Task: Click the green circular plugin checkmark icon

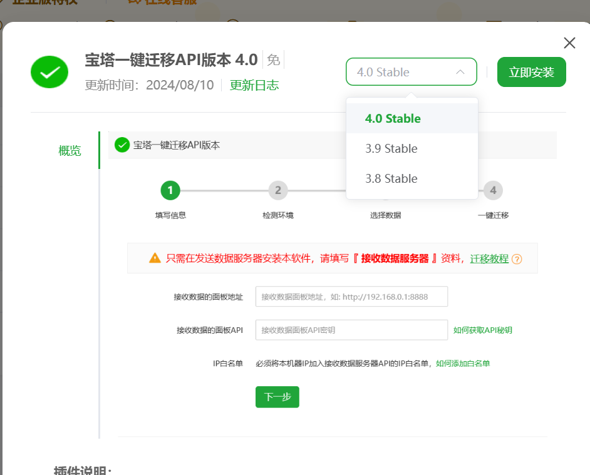Action: [x=49, y=72]
